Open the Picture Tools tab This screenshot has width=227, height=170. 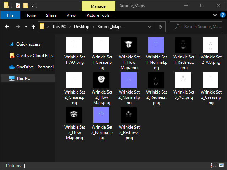click(98, 15)
